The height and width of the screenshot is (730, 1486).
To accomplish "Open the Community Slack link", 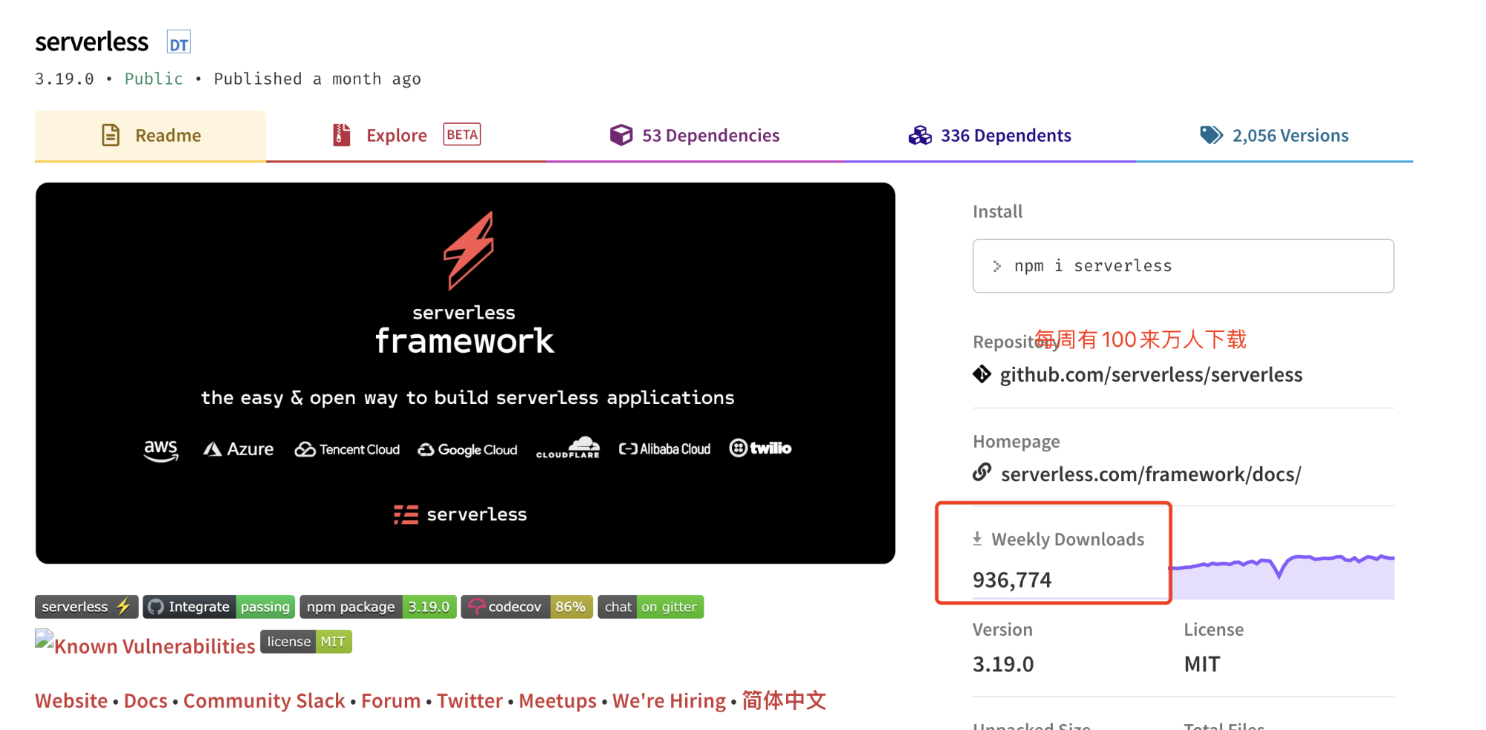I will [264, 701].
